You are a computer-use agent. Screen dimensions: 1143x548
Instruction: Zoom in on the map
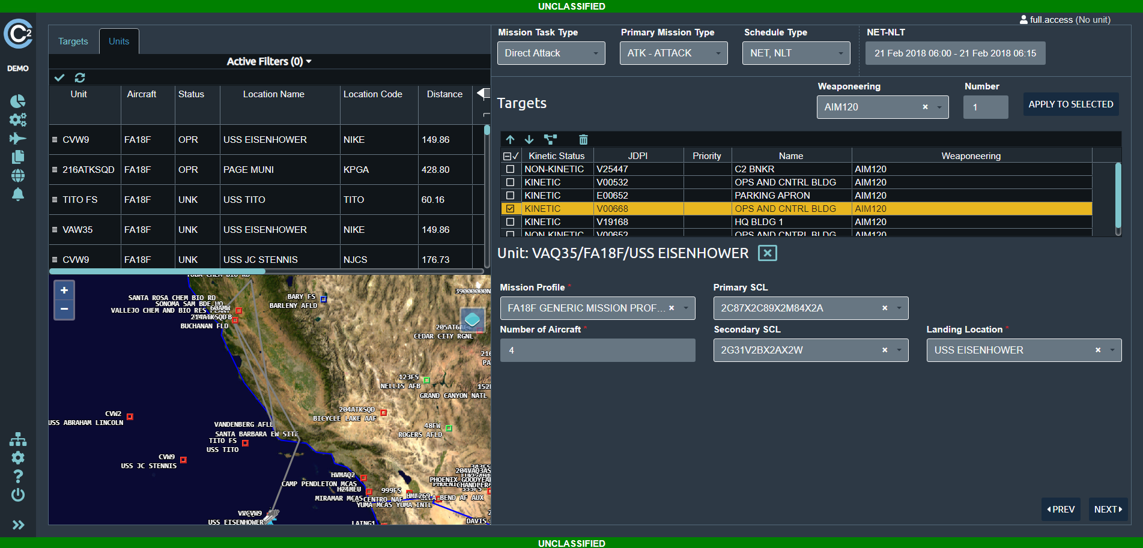pyautogui.click(x=64, y=291)
